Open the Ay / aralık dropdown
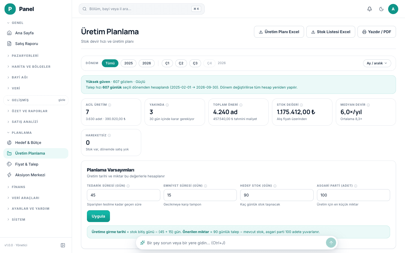 point(377,63)
